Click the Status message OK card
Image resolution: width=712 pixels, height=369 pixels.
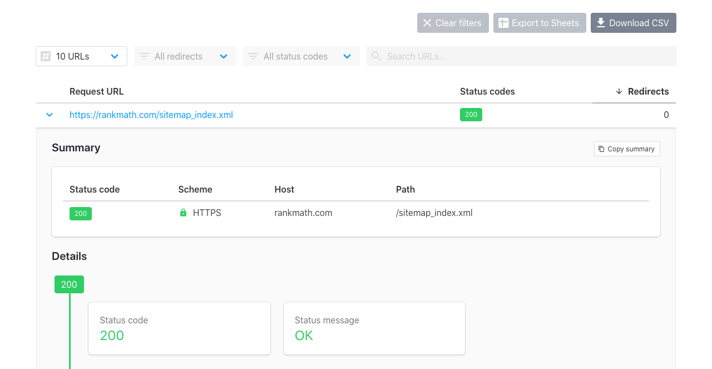point(374,328)
